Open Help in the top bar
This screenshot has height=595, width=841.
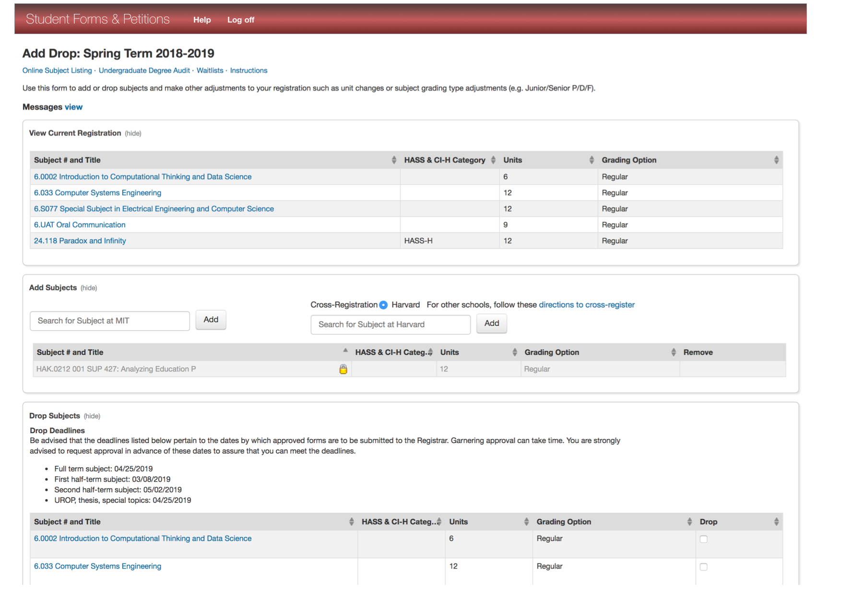click(x=202, y=20)
